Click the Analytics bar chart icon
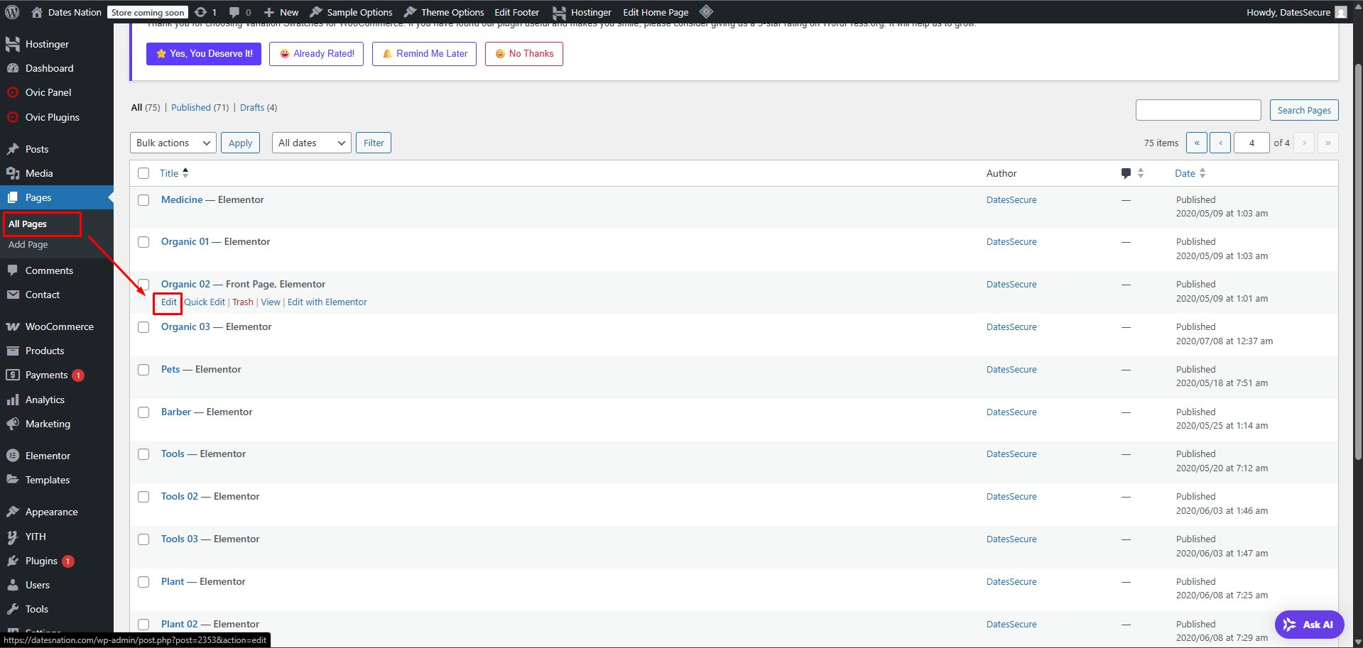Screen dimensions: 1363x648 (13, 400)
